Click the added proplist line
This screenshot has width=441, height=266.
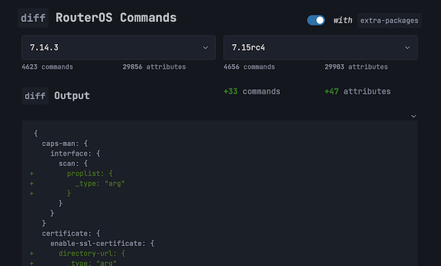pyautogui.click(x=90, y=173)
